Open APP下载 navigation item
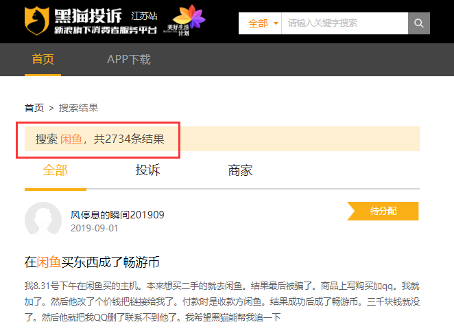 (129, 60)
